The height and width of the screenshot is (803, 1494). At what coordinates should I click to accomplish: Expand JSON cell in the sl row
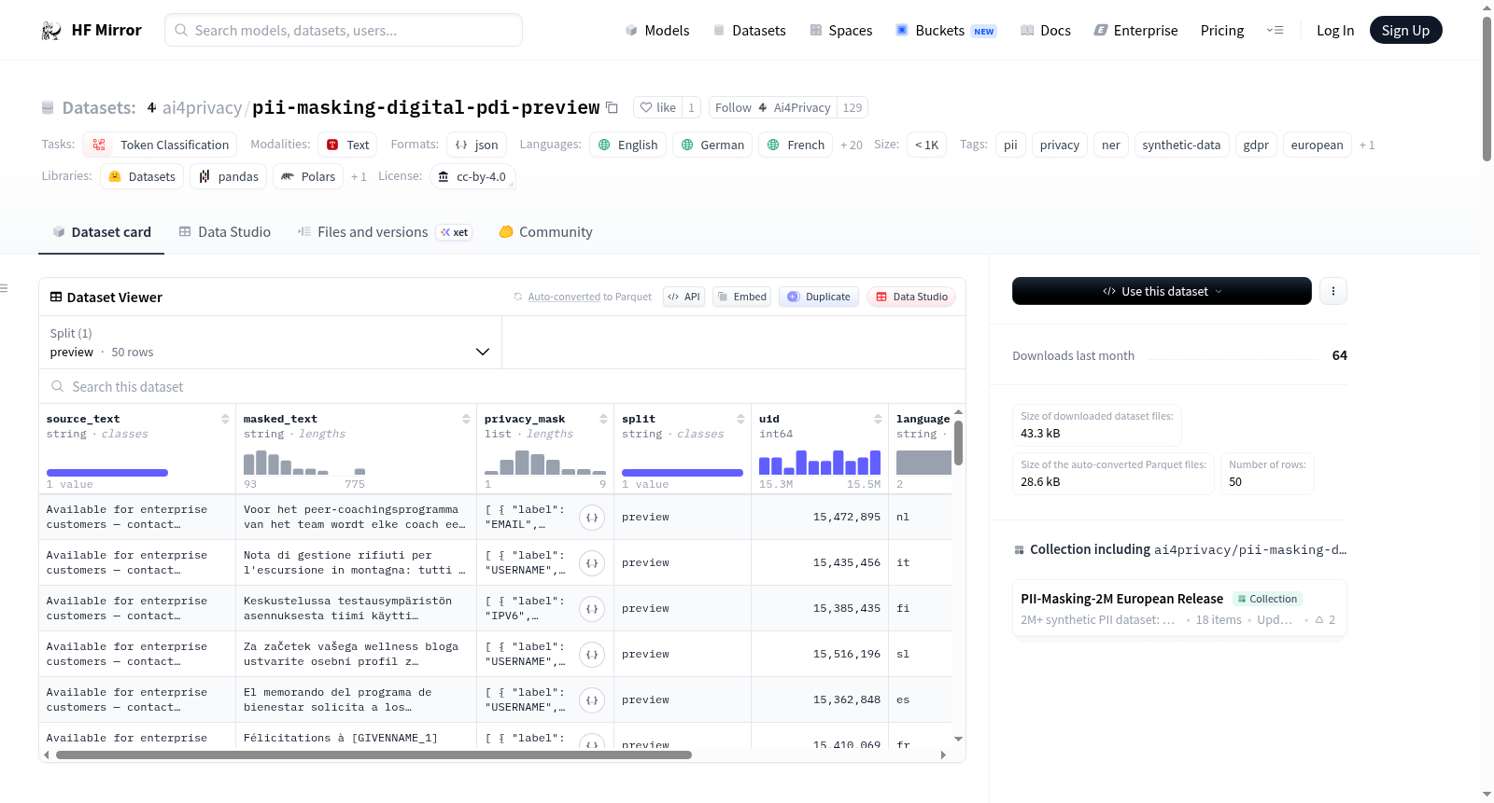[592, 655]
